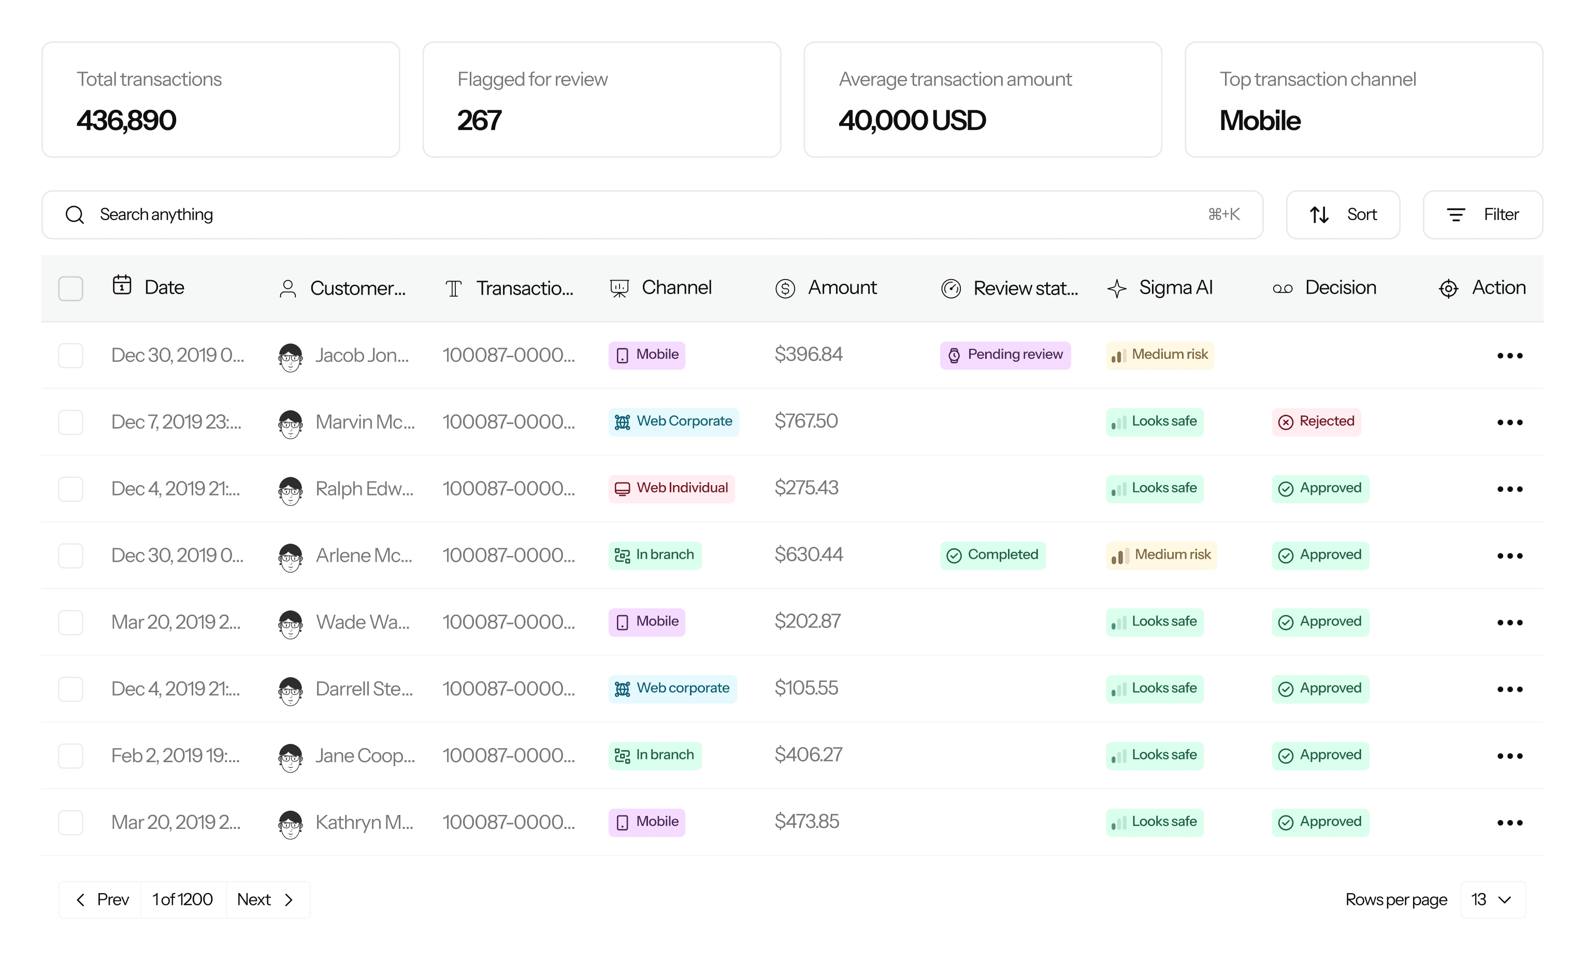Toggle the select-all header checkbox
Image resolution: width=1585 pixels, height=963 pixels.
click(71, 289)
